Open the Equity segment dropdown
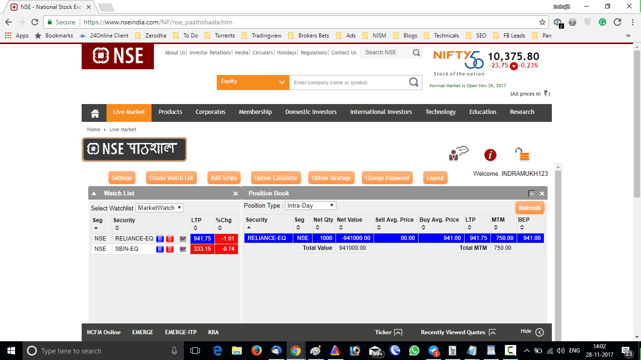 (253, 82)
